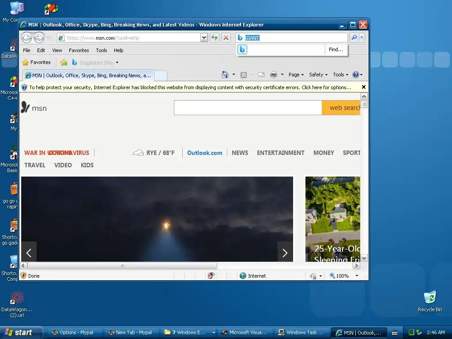This screenshot has width=452, height=339.
Task: Click the vertical scrollbar up arrow
Action: (364, 97)
